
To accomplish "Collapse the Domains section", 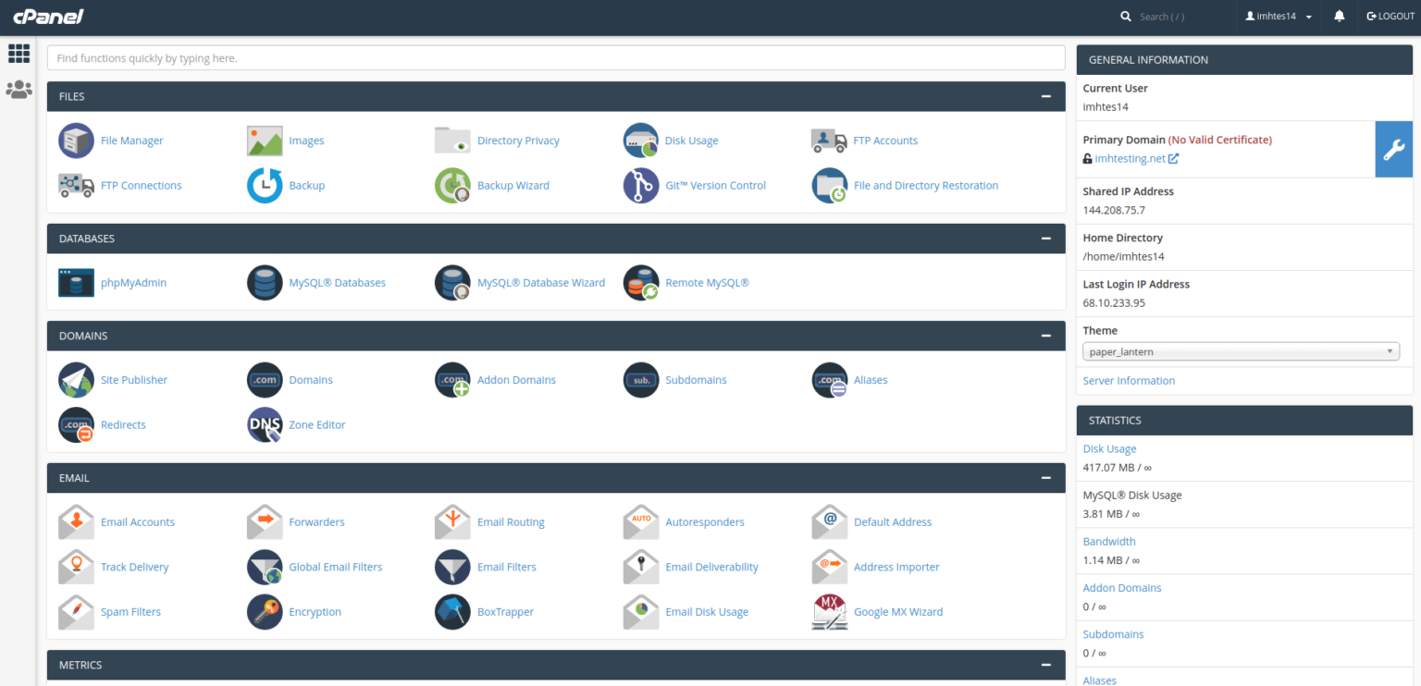I will [x=1045, y=336].
